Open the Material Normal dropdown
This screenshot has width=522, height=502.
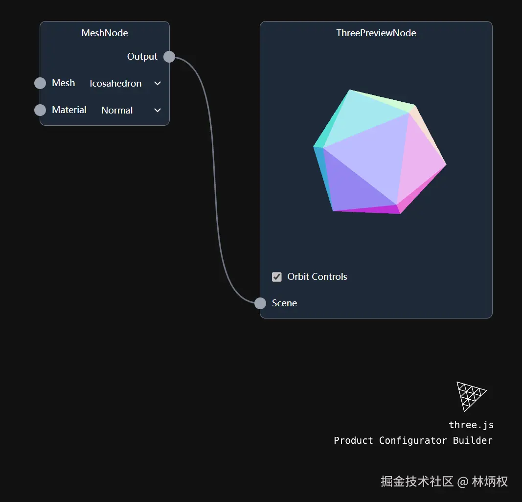131,110
